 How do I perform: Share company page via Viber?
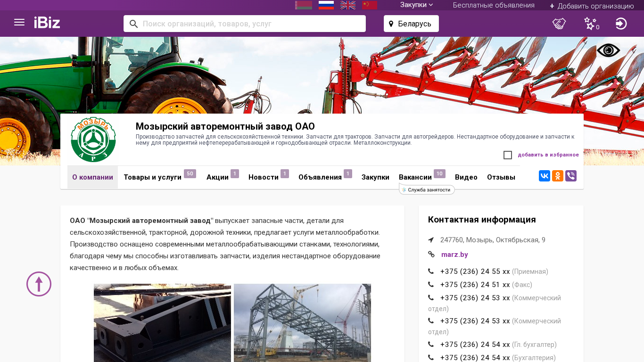pyautogui.click(x=571, y=176)
